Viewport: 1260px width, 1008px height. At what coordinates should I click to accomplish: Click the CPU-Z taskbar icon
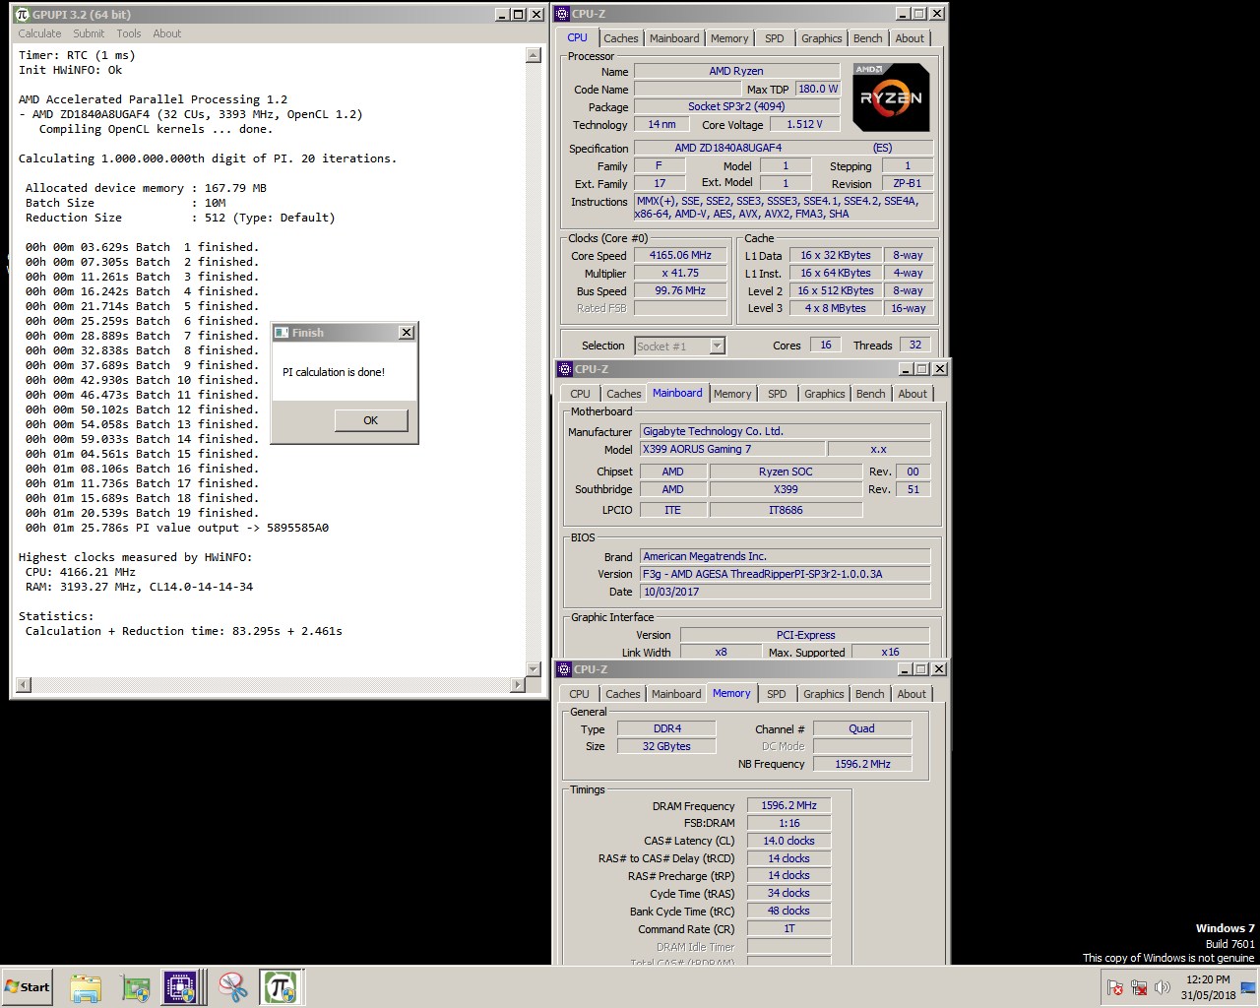coord(181,987)
